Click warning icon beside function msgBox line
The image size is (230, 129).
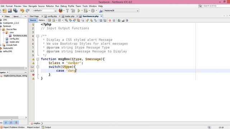coord(33,59)
